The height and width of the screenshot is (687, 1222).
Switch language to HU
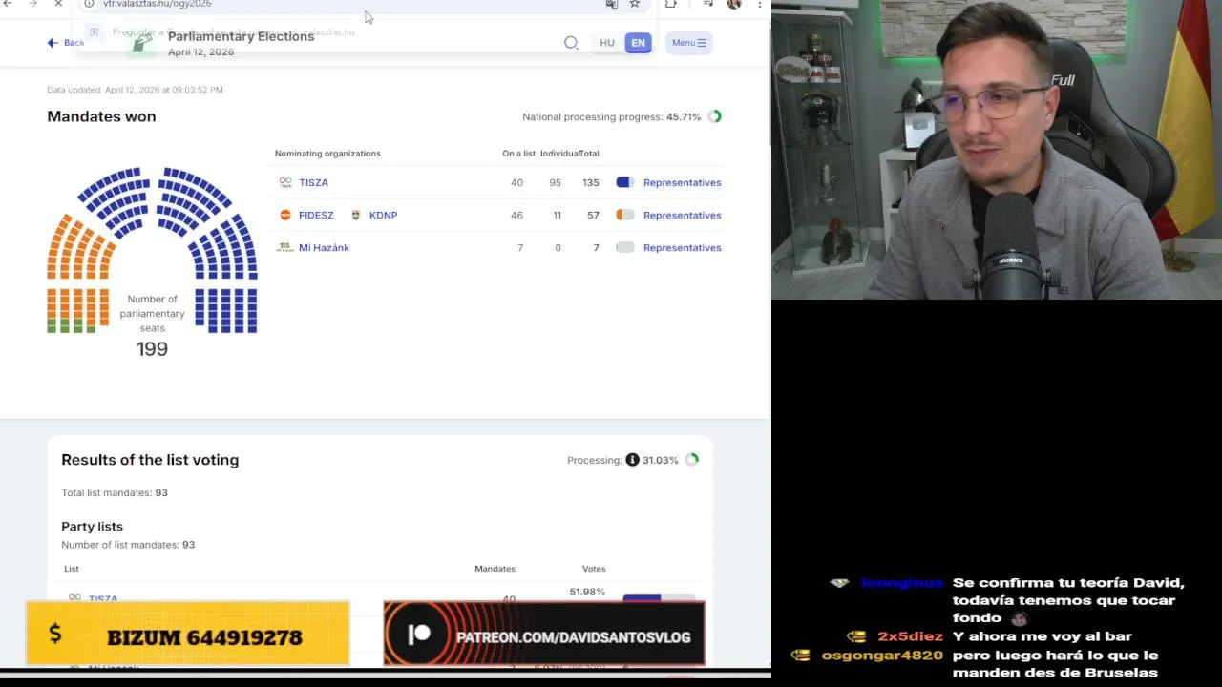click(x=607, y=42)
